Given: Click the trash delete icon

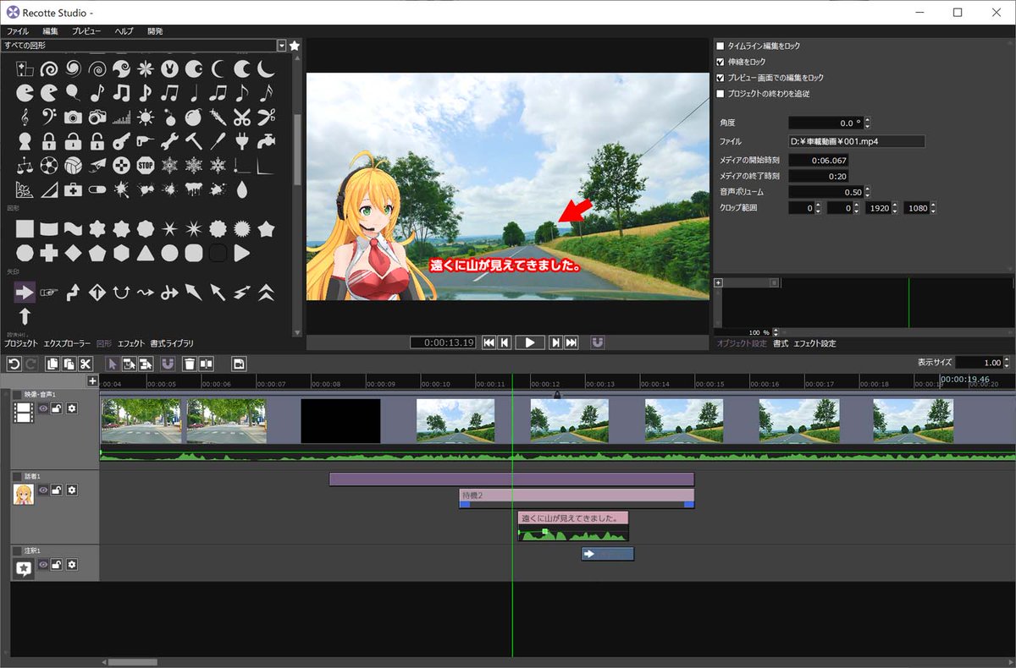Looking at the screenshot, I should tap(190, 364).
